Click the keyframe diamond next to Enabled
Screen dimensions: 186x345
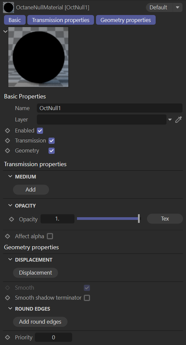(x=7, y=131)
